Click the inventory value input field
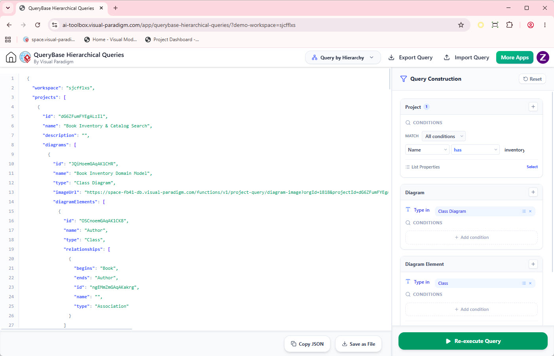 [520, 150]
